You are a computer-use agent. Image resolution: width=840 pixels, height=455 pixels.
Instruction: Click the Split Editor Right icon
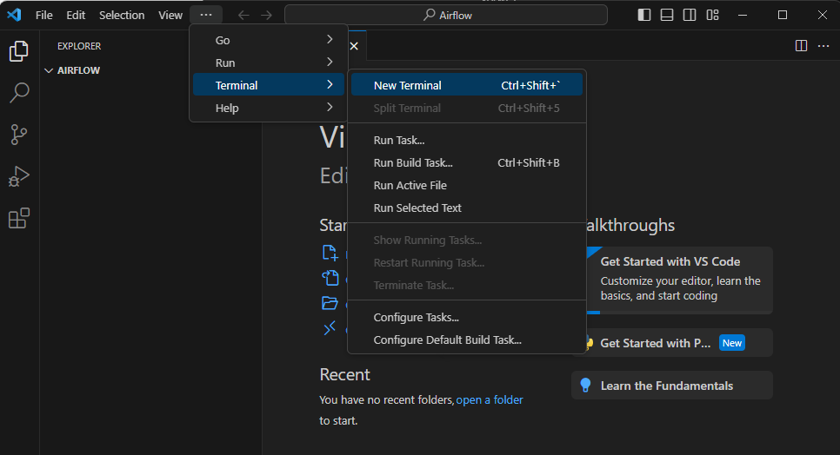801,46
